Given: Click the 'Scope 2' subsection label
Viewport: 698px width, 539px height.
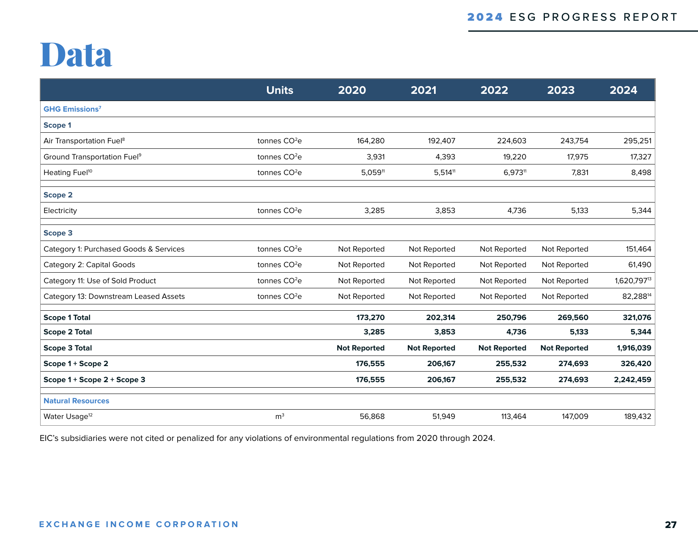Looking at the screenshot, I should tap(58, 195).
